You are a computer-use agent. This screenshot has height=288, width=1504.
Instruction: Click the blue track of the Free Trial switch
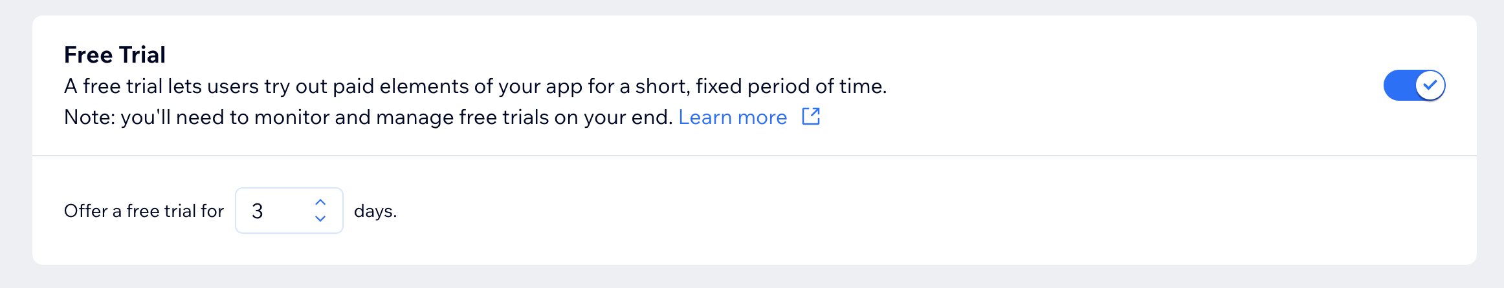(1399, 85)
